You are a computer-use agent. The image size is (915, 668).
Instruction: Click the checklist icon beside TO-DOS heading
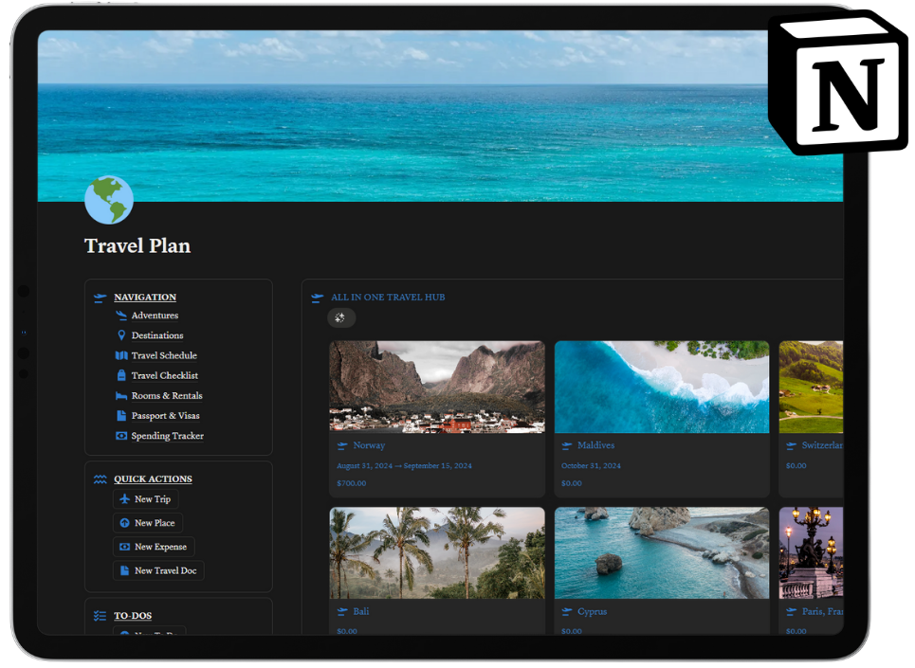100,616
